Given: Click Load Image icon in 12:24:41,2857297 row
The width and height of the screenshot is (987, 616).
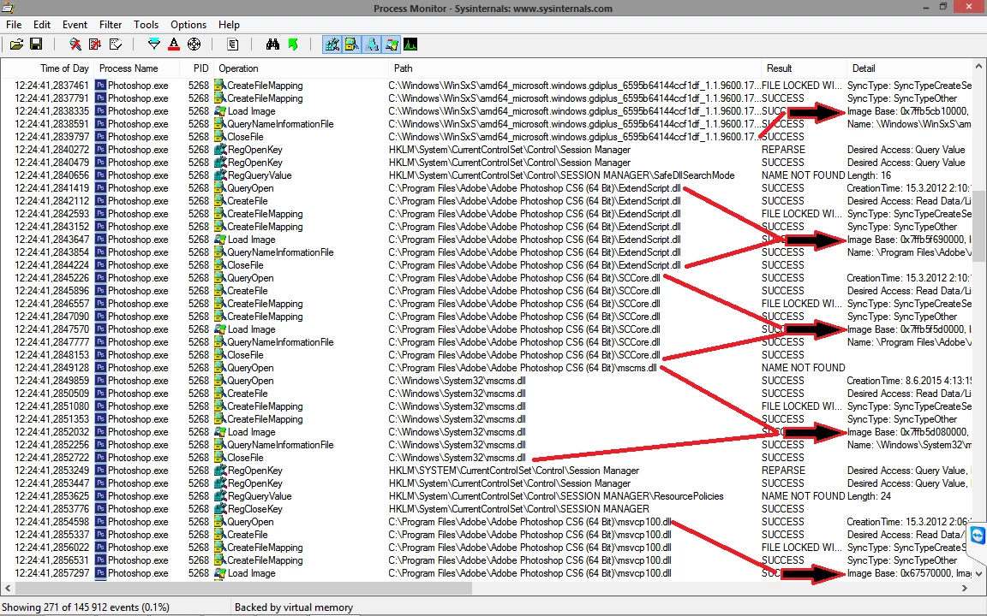Looking at the screenshot, I should coord(219,573).
